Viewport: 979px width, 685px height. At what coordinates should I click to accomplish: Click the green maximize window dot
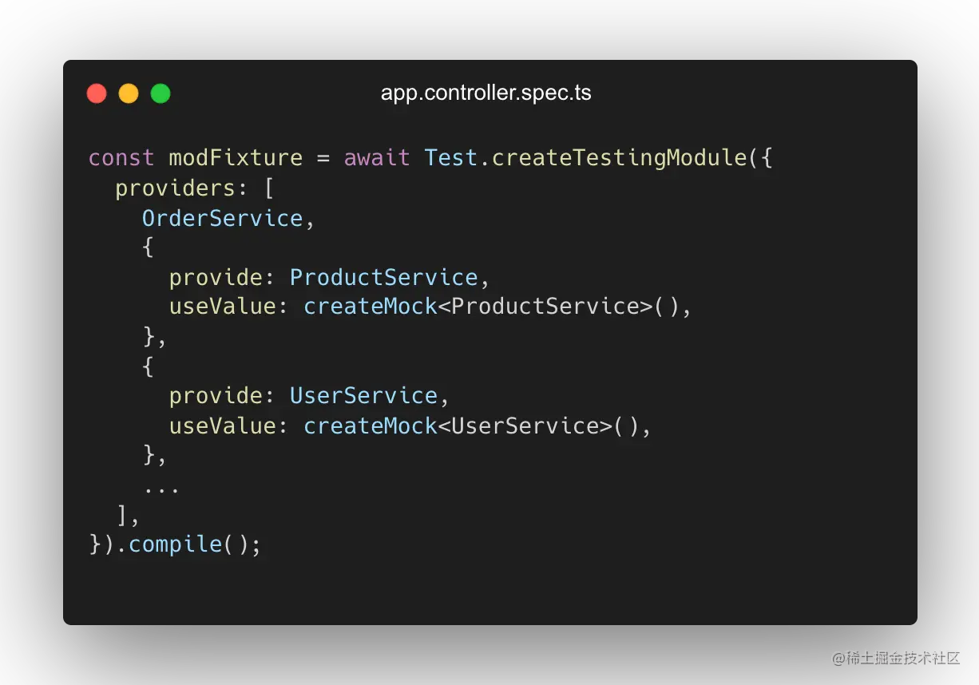click(161, 93)
